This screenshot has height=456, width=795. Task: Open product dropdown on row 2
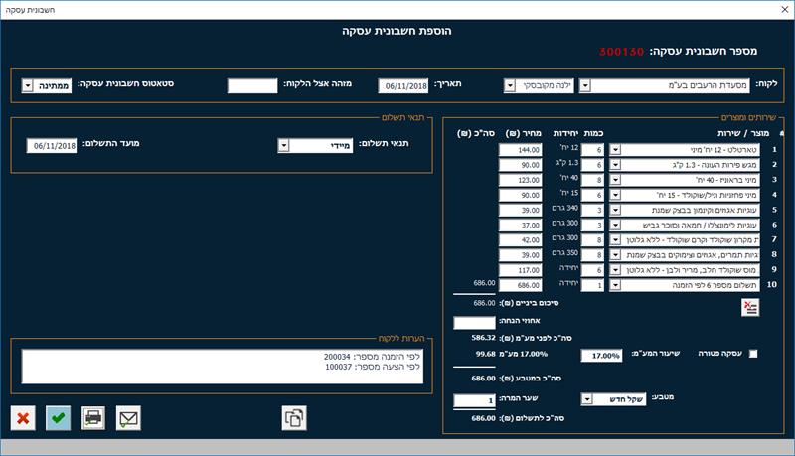click(x=615, y=165)
